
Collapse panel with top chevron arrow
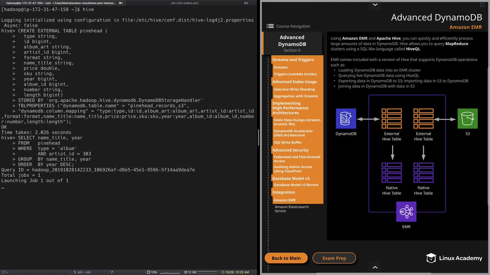click(375, 5)
